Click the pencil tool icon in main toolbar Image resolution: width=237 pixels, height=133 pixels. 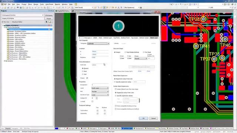tap(69, 7)
